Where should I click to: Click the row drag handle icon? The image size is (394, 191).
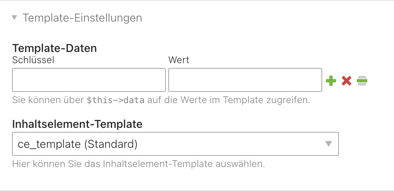coord(362,81)
